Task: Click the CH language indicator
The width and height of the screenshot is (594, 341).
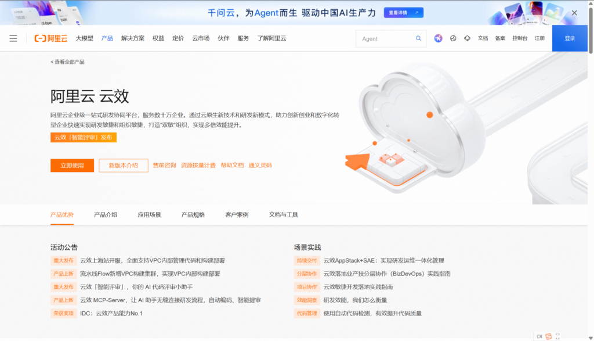Action: point(539,336)
